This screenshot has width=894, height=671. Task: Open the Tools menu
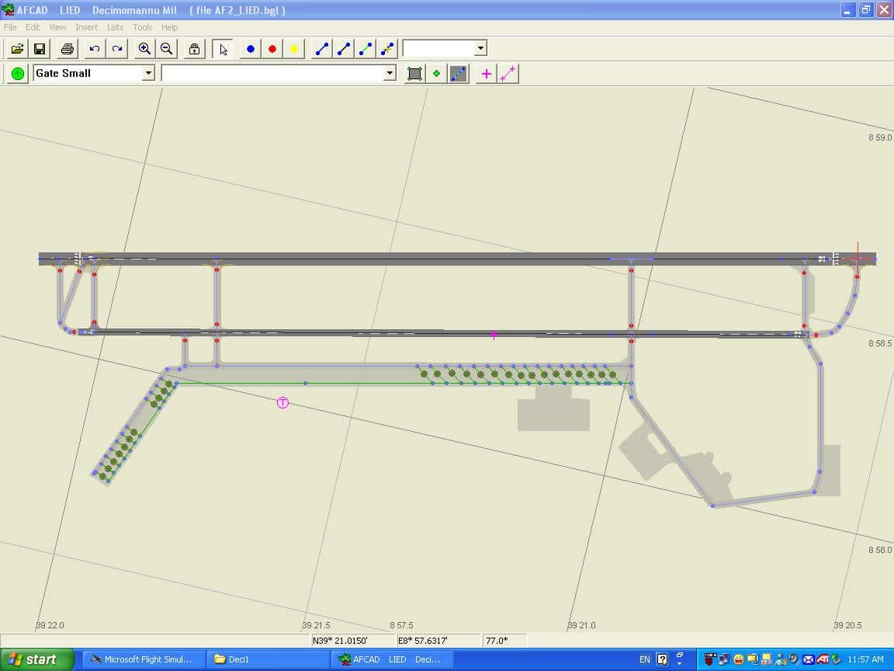[x=142, y=27]
